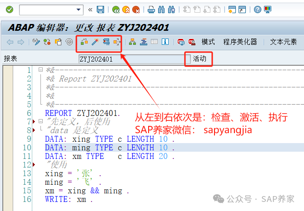Click the "使用 comment on line 12
The width and height of the screenshot is (304, 211).
[56, 165]
